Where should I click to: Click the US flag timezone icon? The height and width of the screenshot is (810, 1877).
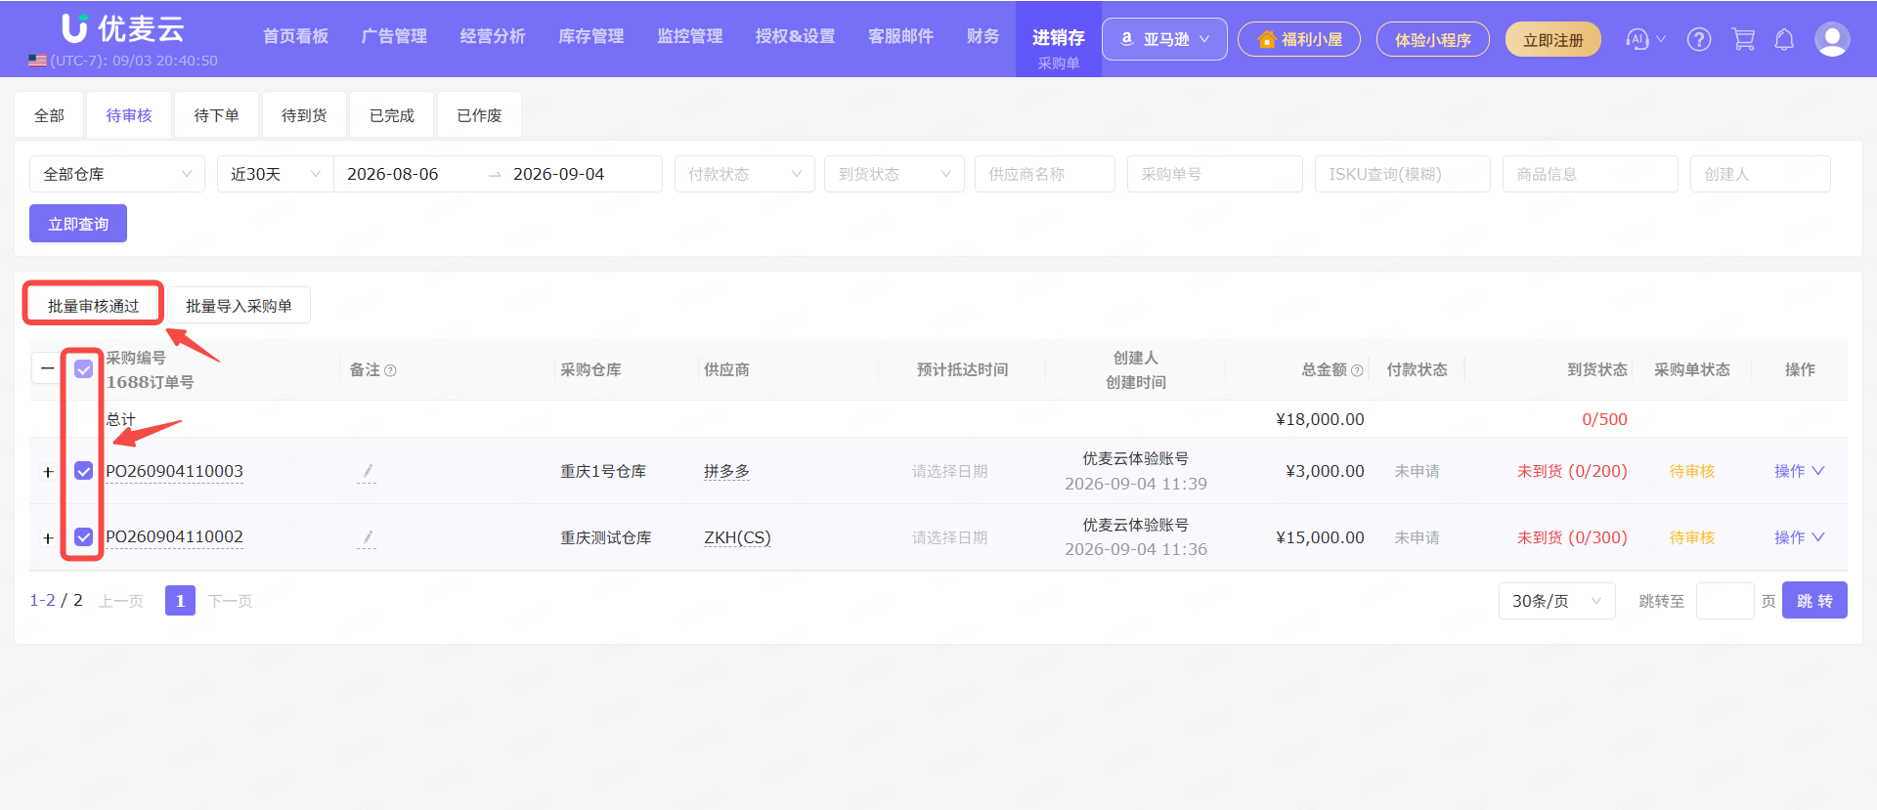coord(37,61)
